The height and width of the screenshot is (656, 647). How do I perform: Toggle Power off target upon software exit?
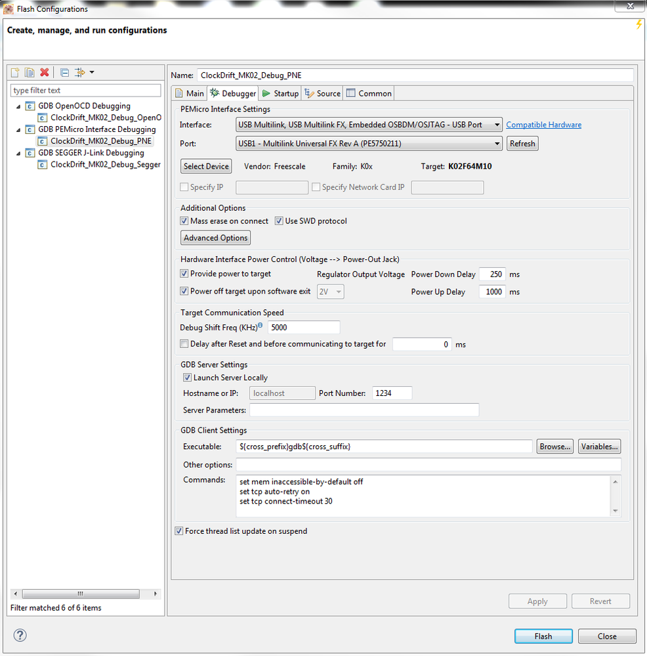[x=184, y=291]
